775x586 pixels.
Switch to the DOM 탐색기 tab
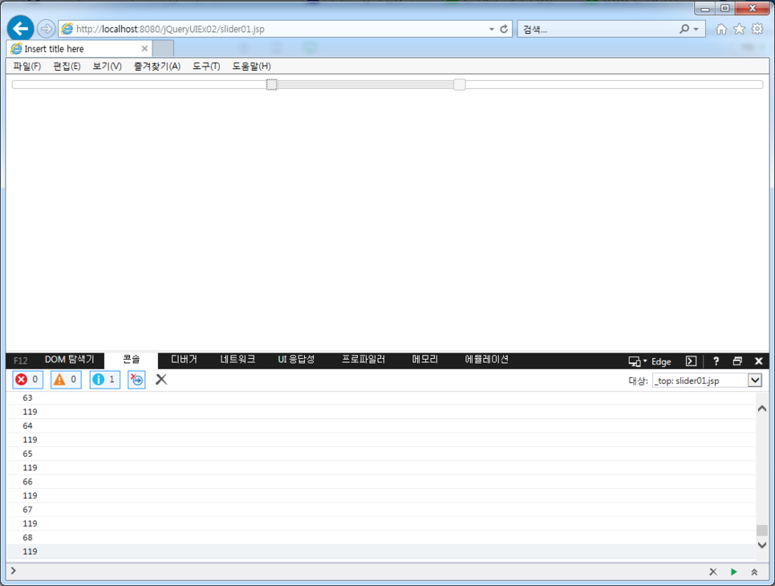coord(69,360)
